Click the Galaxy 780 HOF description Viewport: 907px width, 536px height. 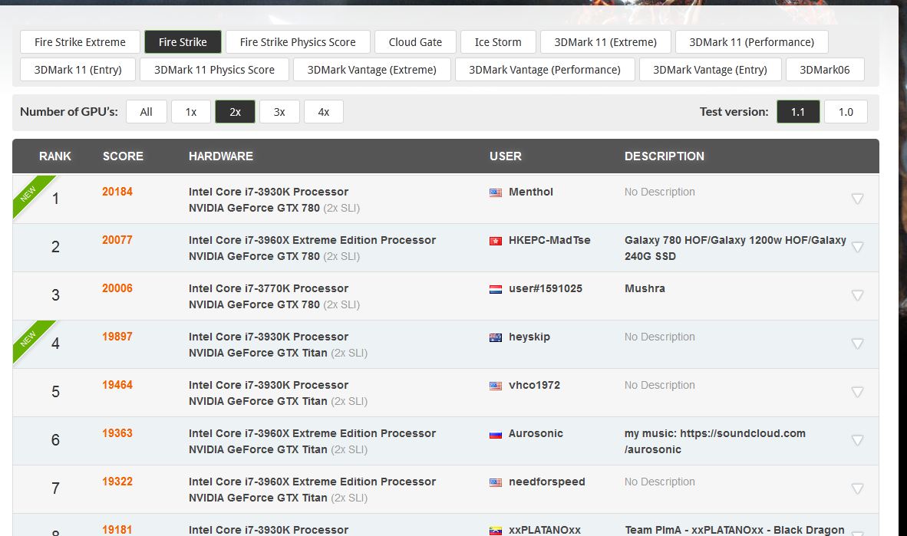[735, 248]
